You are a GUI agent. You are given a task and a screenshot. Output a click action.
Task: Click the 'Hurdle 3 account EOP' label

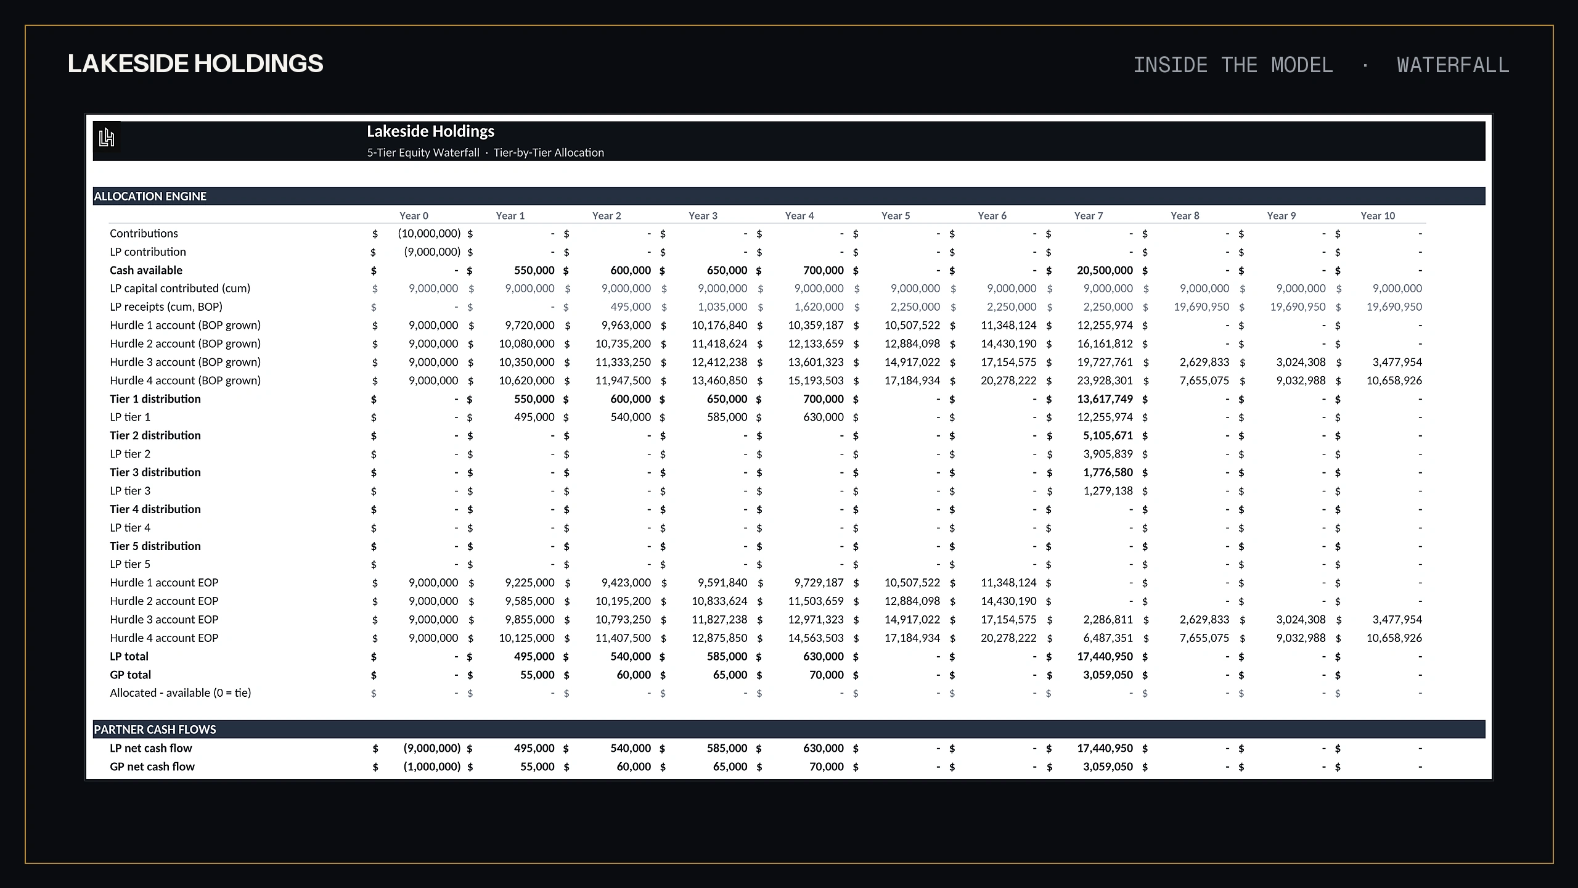(164, 620)
